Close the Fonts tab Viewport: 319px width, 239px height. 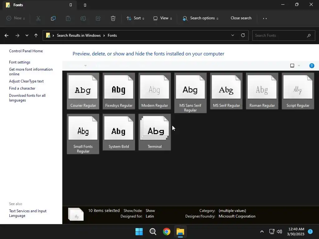tap(71, 5)
